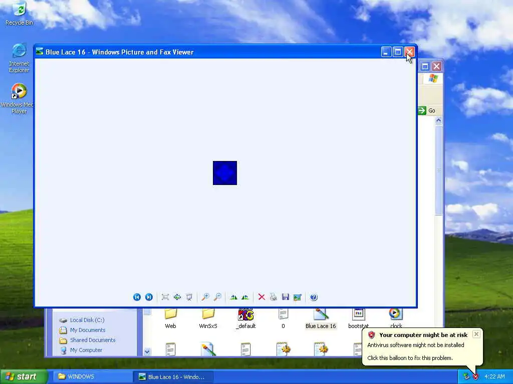The height and width of the screenshot is (384, 513).
Task: Select the Best Fit view icon
Action: tap(165, 297)
